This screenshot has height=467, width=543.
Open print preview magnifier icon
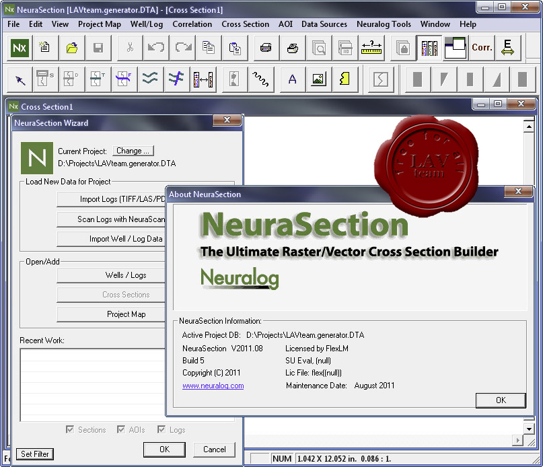coord(318,48)
